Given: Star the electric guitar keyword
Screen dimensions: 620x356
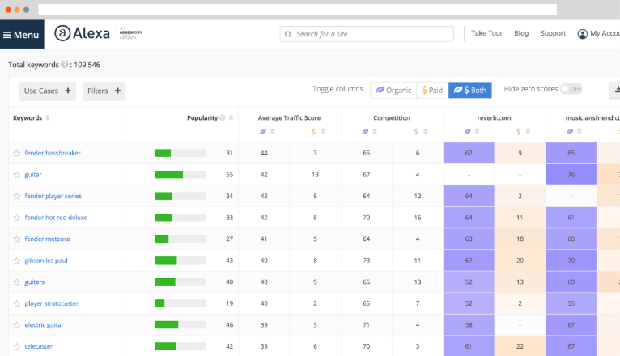Looking at the screenshot, I should pos(17,325).
